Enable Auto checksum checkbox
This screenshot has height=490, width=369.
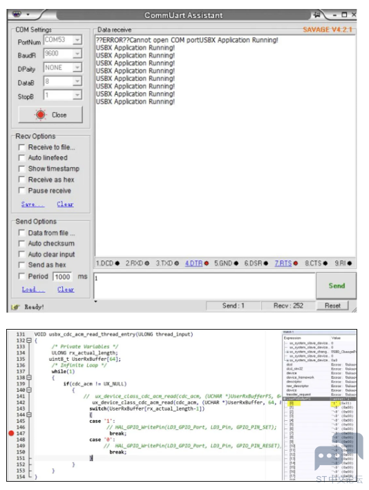(x=21, y=243)
